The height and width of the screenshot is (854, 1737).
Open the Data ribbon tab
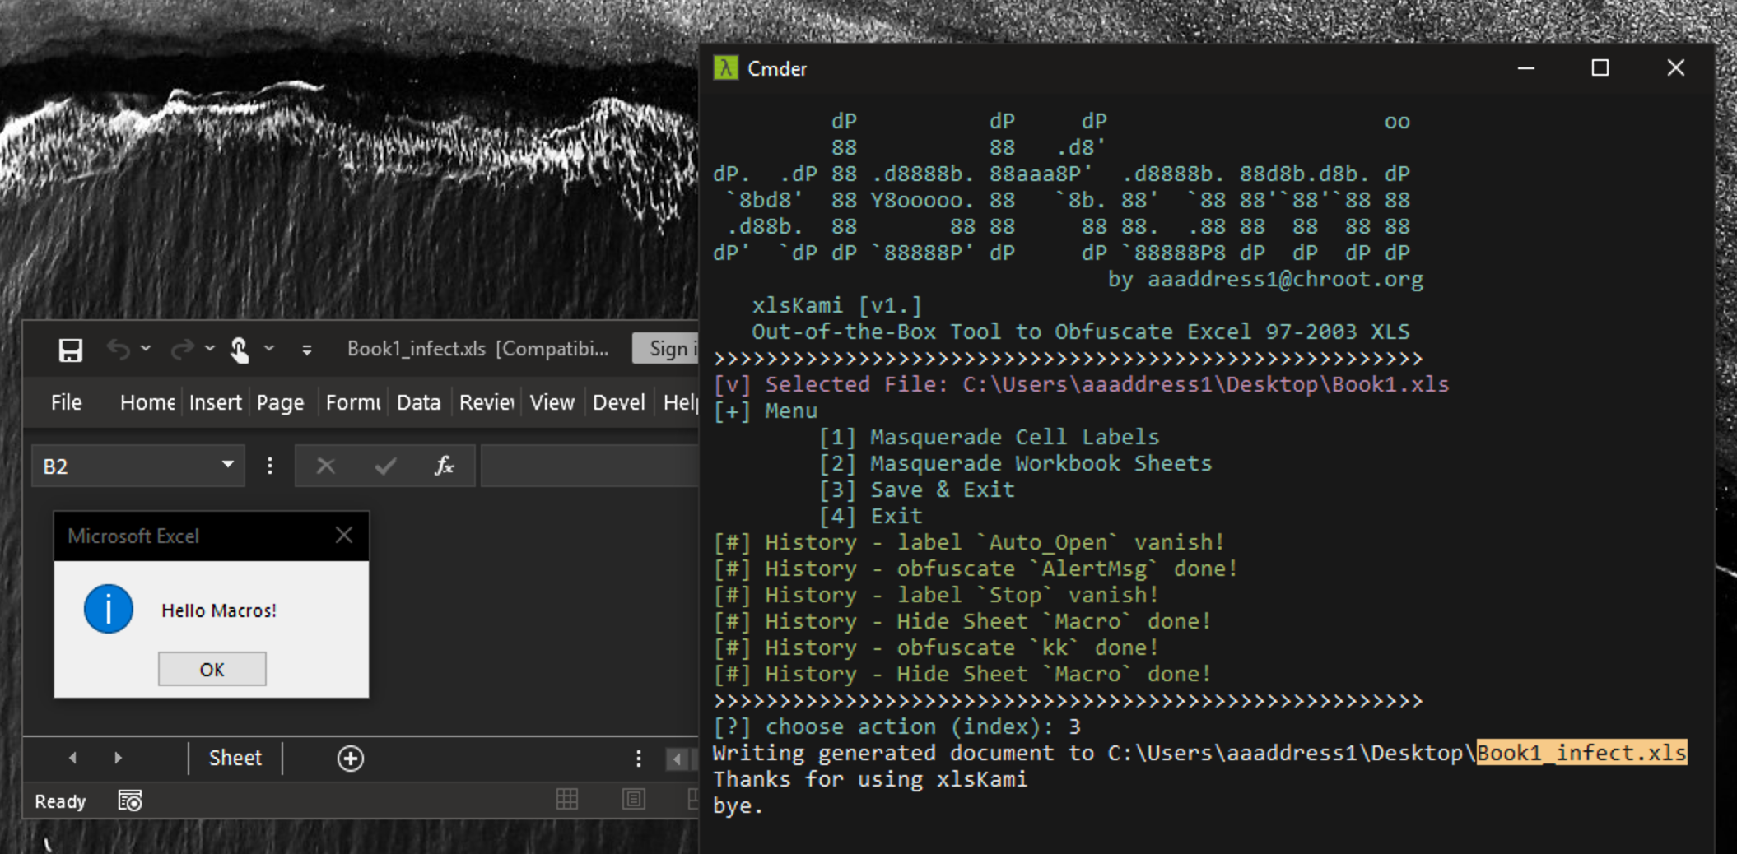tap(418, 402)
